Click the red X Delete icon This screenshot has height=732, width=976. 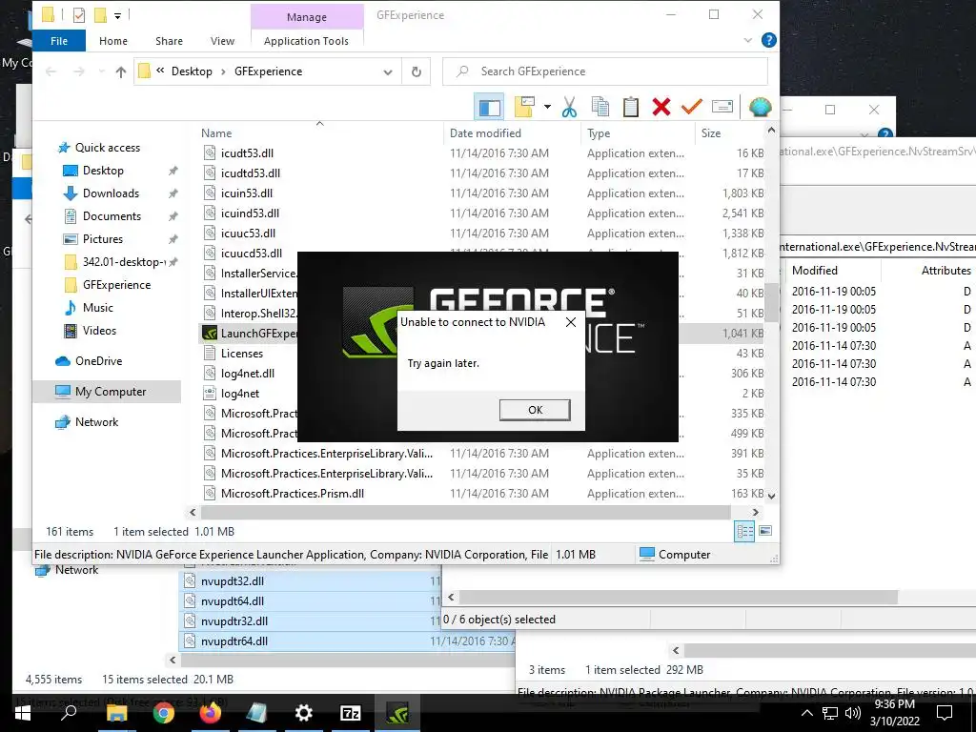pyautogui.click(x=661, y=107)
